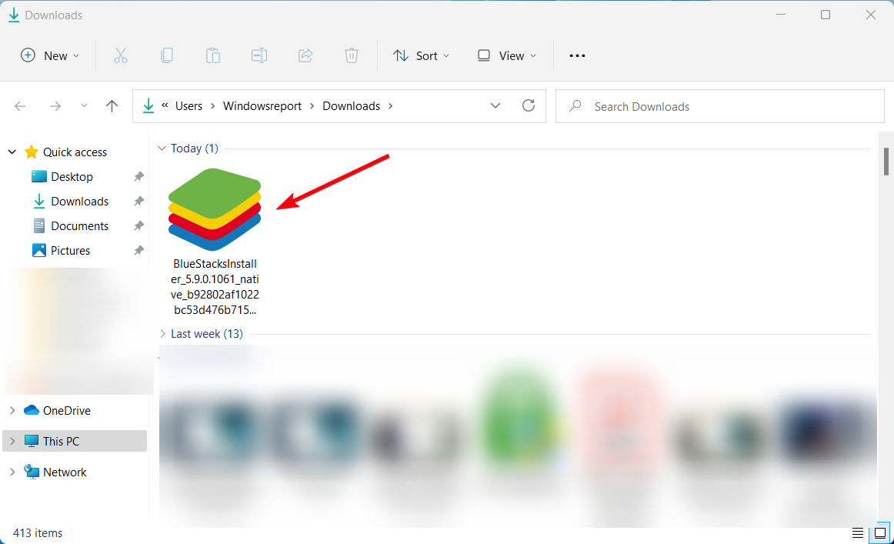
Task: Expand the This PC tree node
Action: pyautogui.click(x=12, y=442)
